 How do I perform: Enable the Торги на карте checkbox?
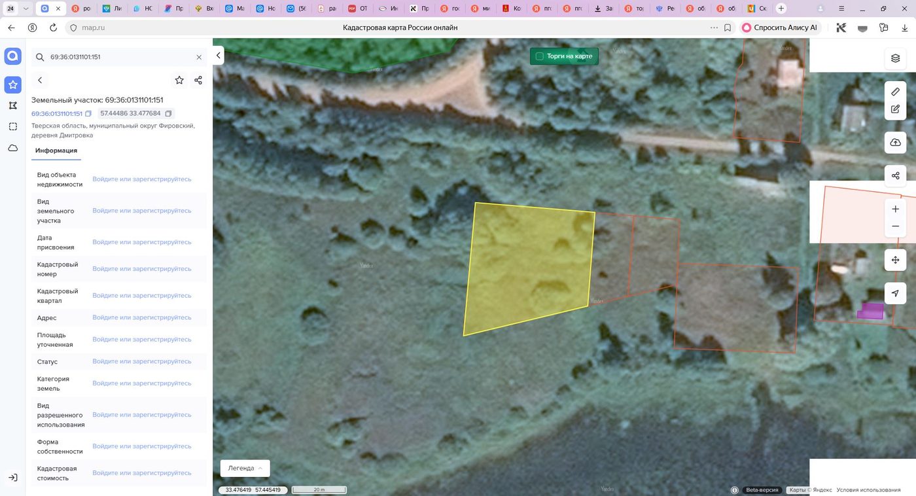coord(539,56)
